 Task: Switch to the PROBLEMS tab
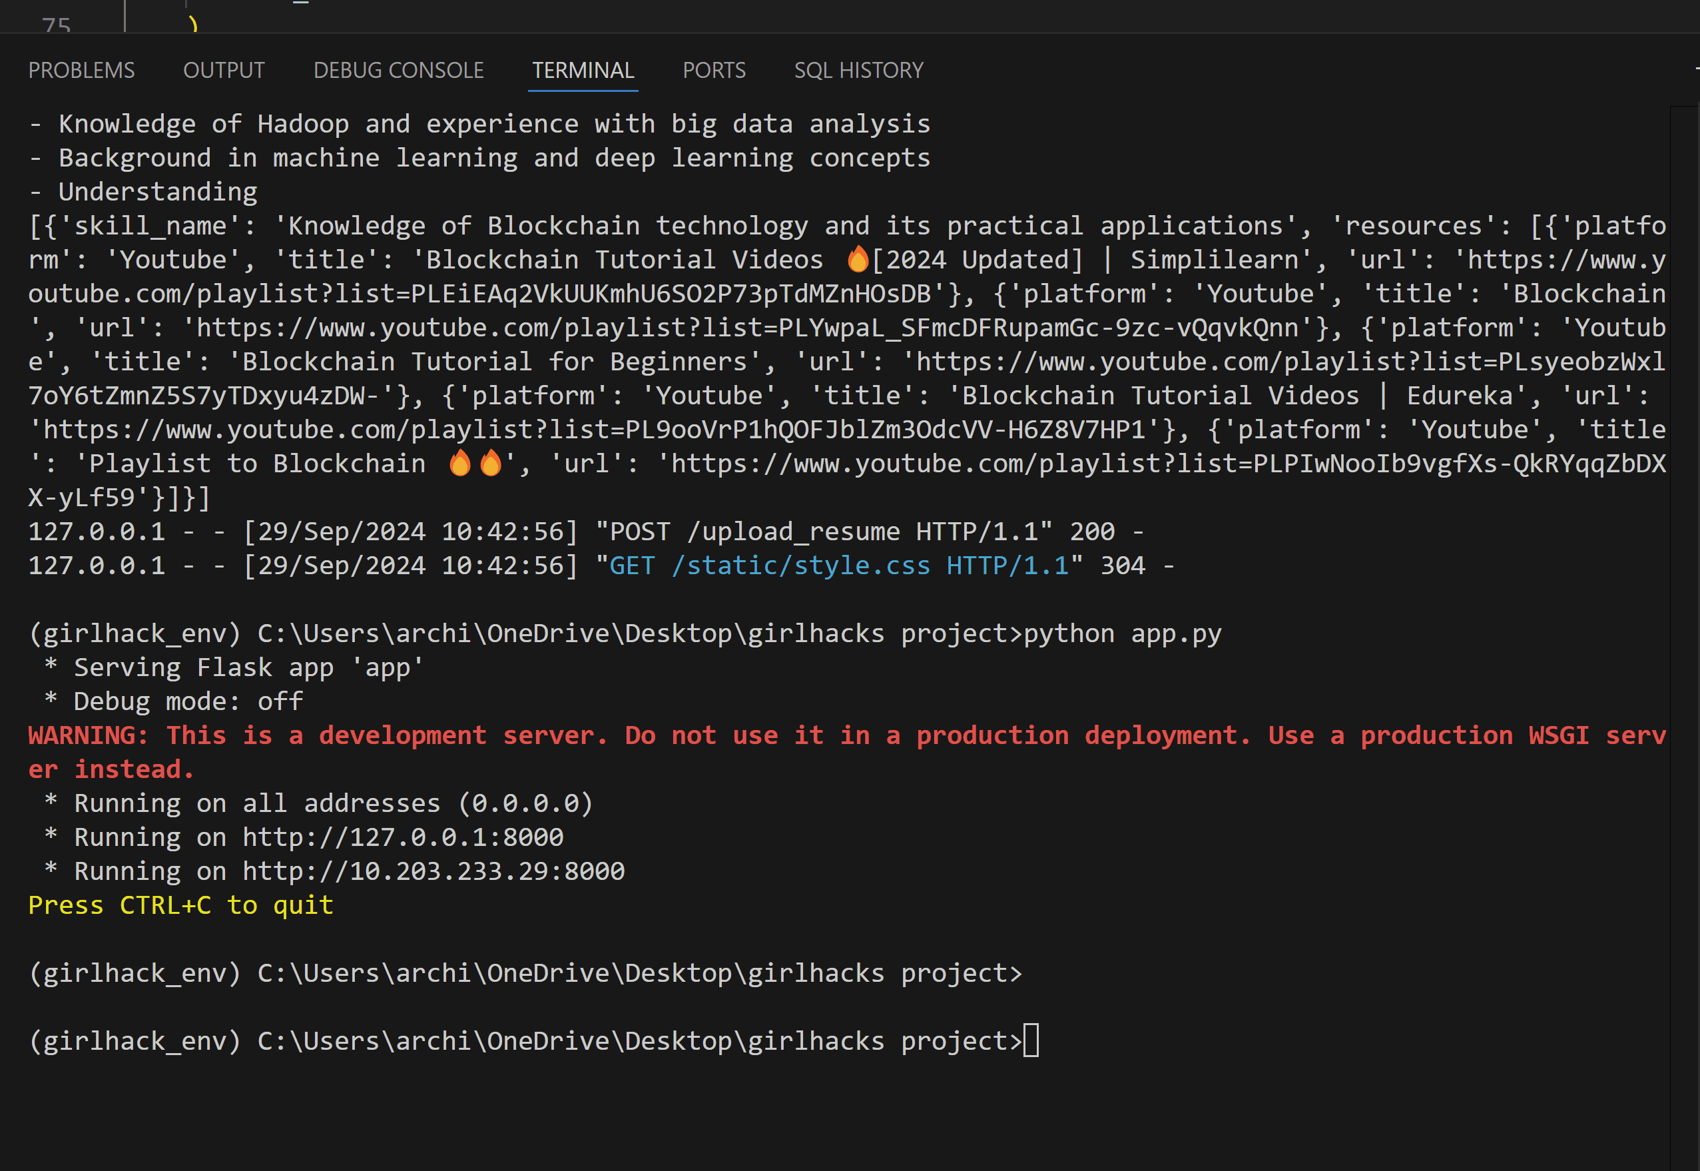click(81, 71)
